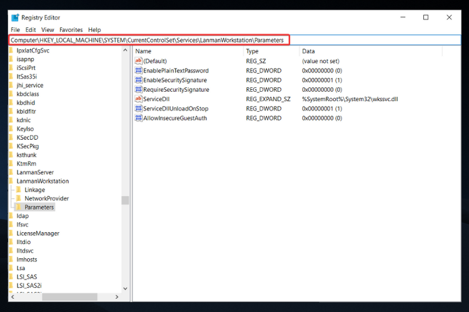The height and width of the screenshot is (312, 469).
Task: Click the ServiceDll string value icon
Action: 138,99
